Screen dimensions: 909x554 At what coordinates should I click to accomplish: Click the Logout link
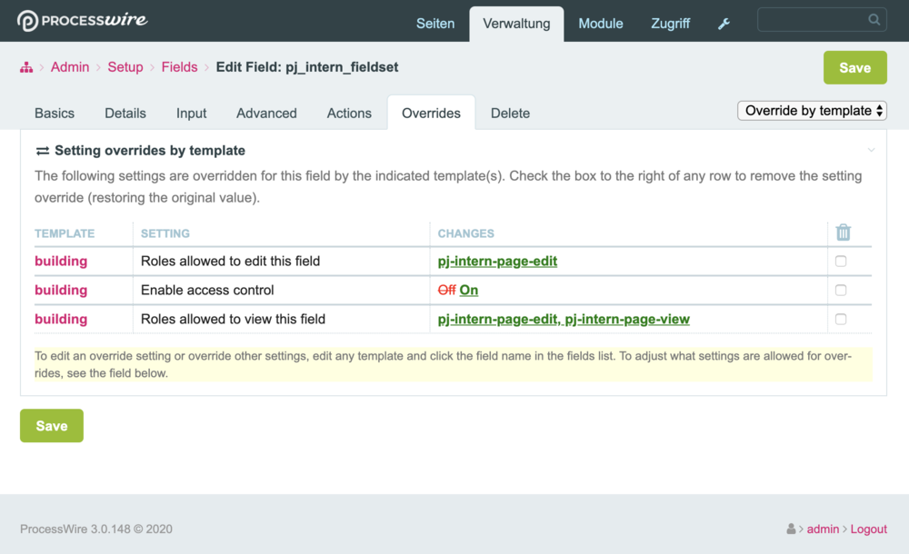click(868, 529)
